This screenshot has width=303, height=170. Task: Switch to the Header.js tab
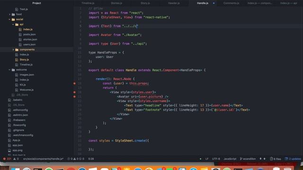(174, 3)
